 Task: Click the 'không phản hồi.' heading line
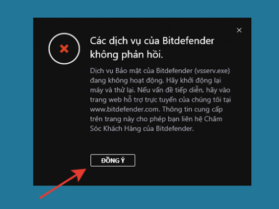126,54
